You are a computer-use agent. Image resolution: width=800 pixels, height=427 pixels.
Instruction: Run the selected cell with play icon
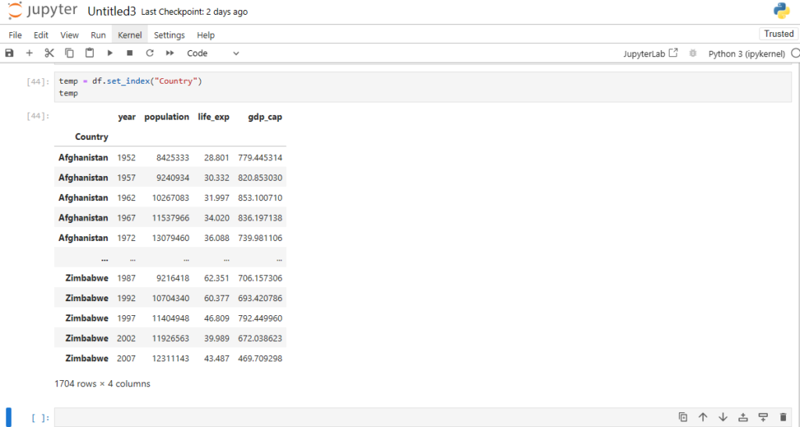(x=110, y=53)
